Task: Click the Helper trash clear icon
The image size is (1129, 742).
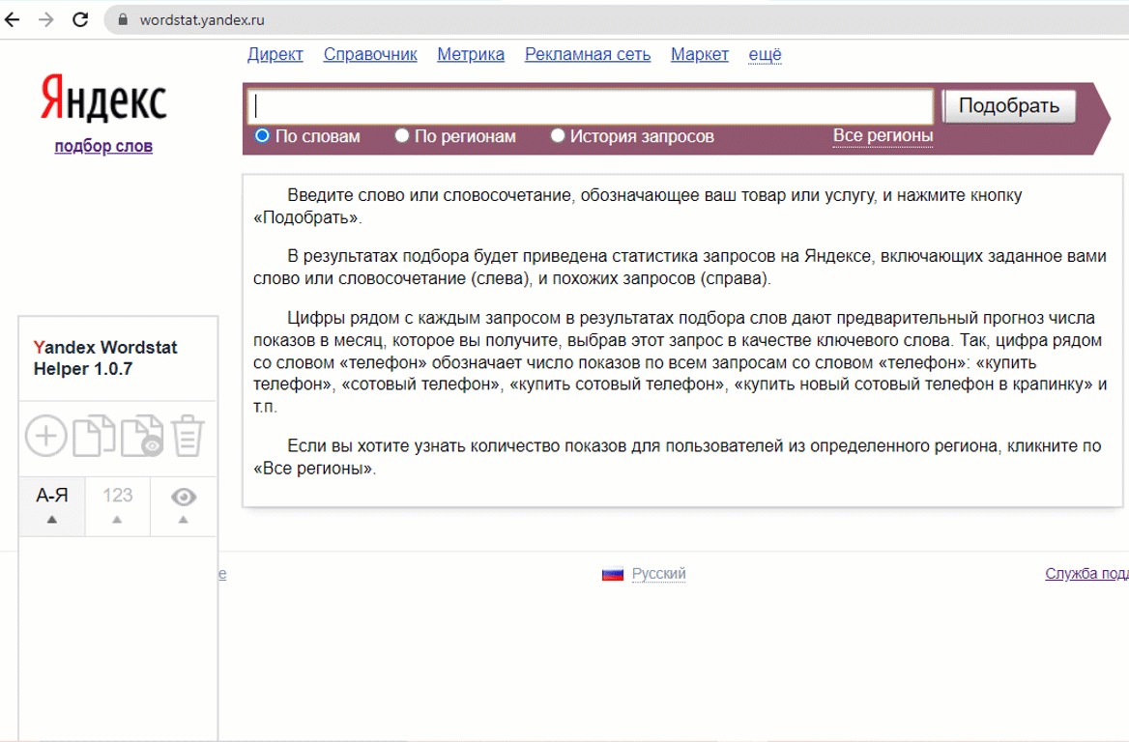Action: click(x=188, y=436)
